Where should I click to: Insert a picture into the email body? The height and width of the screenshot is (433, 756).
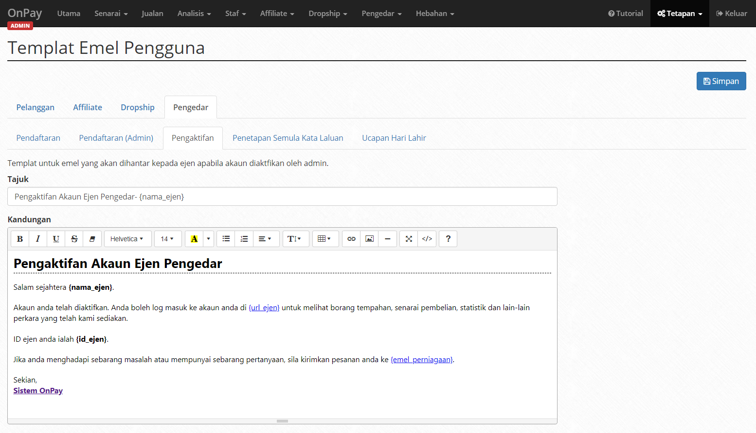pos(370,239)
